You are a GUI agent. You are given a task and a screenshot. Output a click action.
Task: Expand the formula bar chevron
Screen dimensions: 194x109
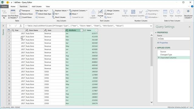151,26
